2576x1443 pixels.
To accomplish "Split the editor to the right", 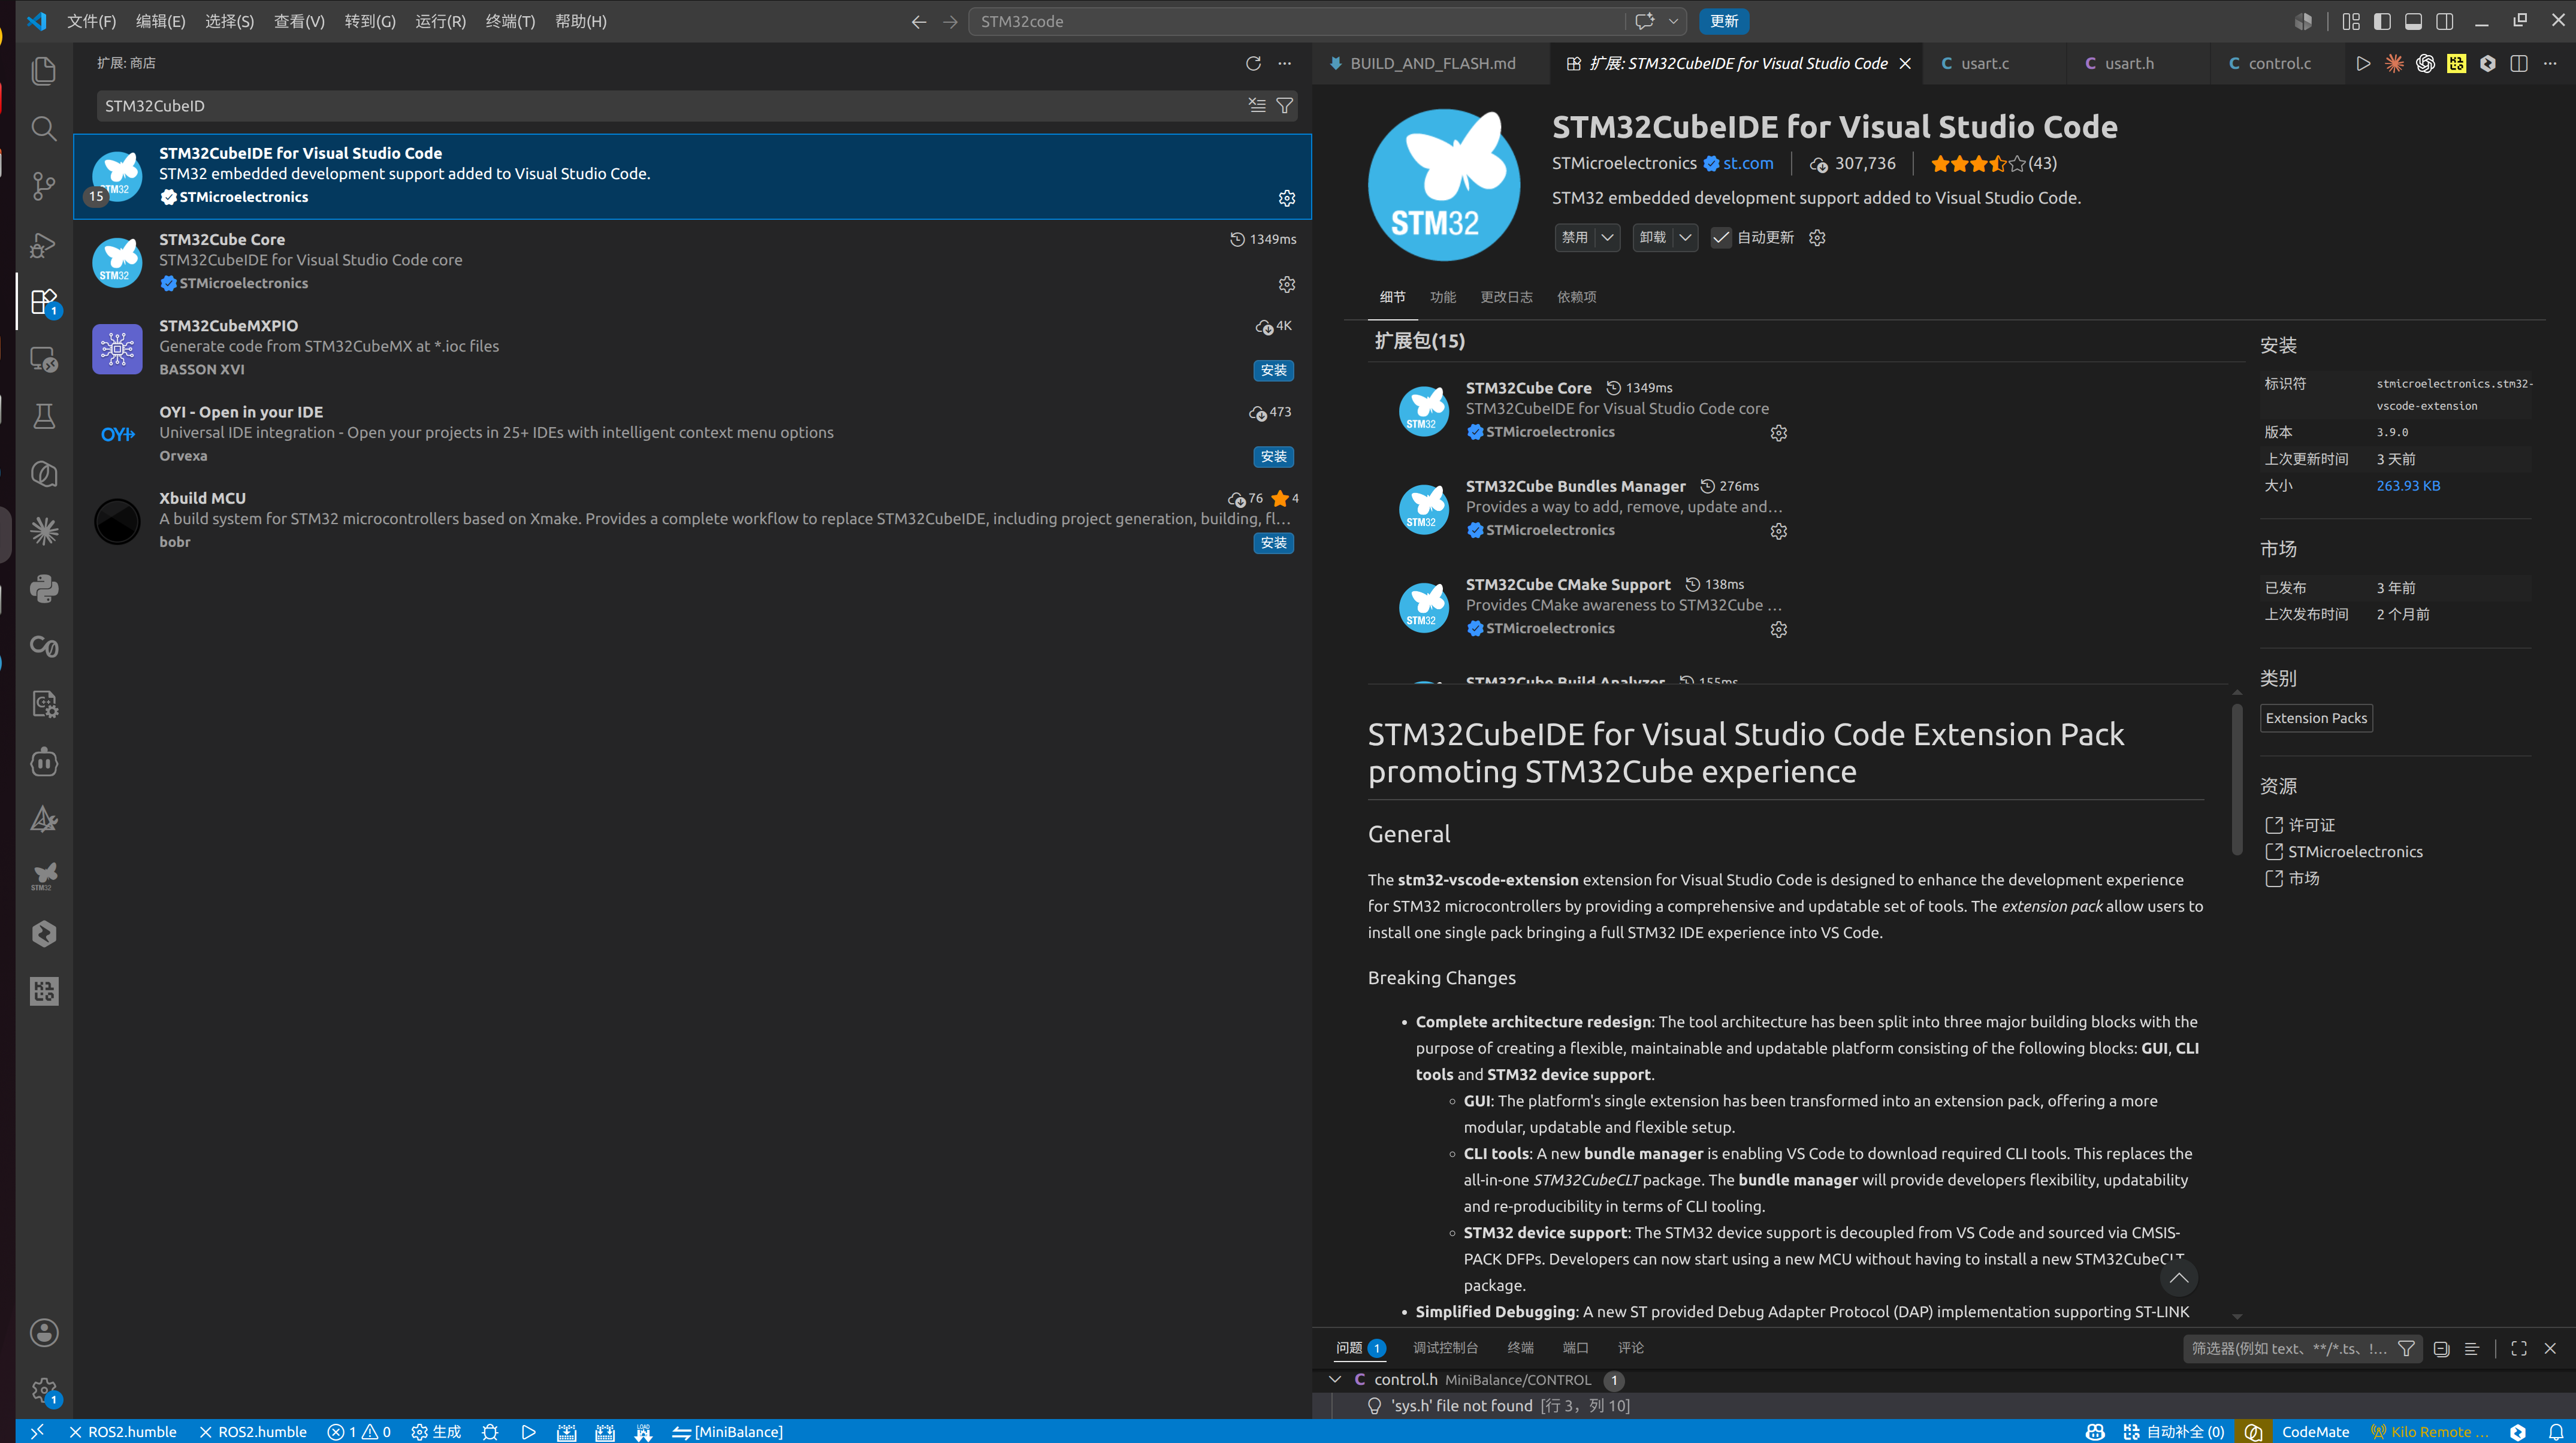I will (2519, 63).
